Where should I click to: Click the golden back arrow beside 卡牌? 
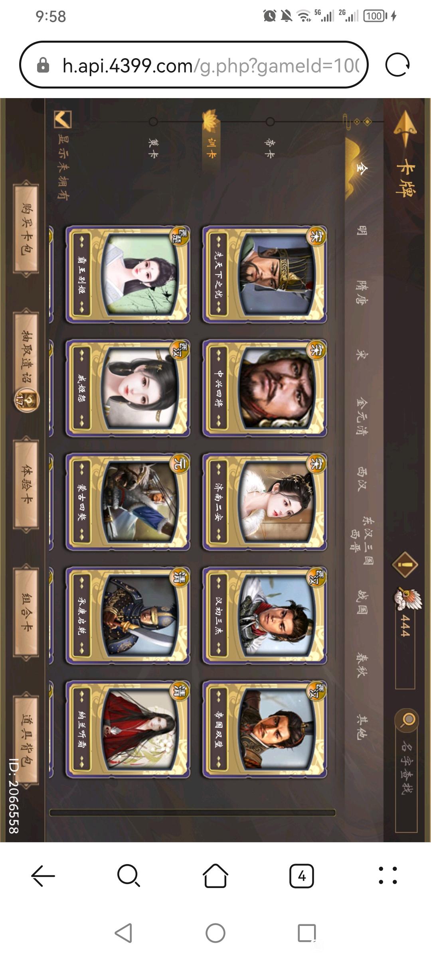point(405,128)
